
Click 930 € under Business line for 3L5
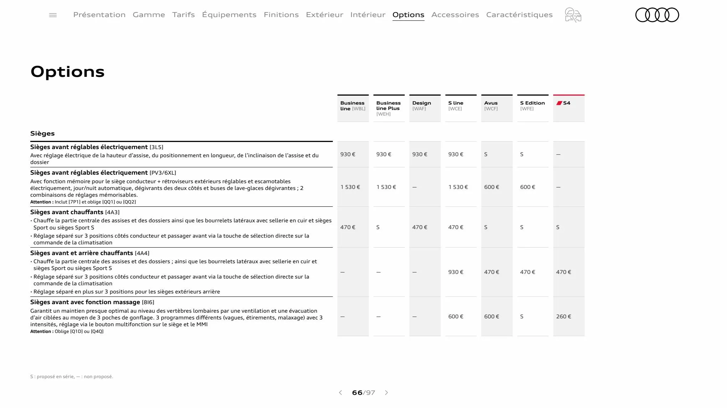pyautogui.click(x=348, y=154)
